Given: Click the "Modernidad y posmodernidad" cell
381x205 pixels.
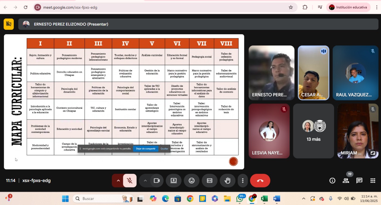Looking at the screenshot, I should coord(40,147).
